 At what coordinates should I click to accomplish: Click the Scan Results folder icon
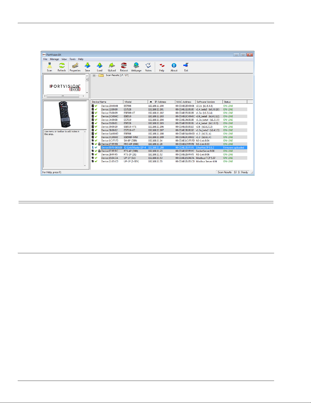click(101, 75)
